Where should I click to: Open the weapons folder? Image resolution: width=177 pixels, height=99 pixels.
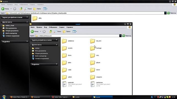96,77
